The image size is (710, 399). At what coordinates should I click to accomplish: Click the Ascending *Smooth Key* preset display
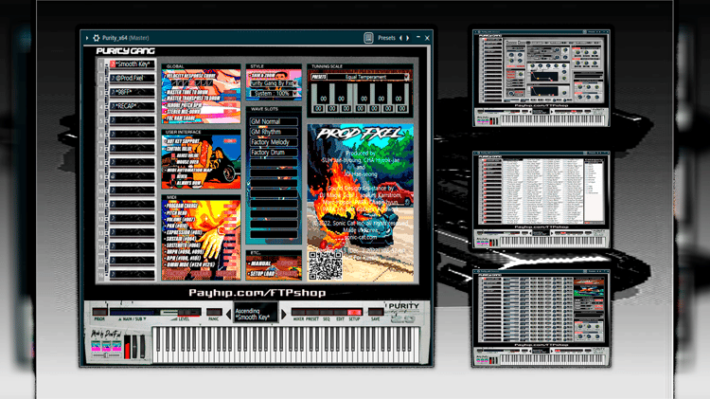(x=256, y=314)
